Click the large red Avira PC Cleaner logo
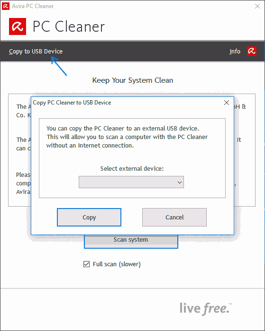This screenshot has width=265, height=331. coord(18,26)
